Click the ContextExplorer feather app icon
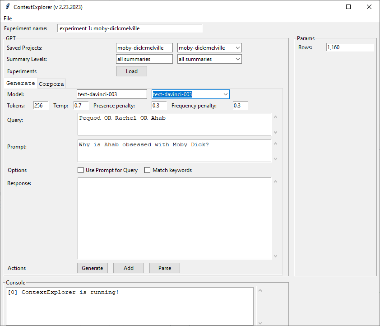 [x=7, y=7]
